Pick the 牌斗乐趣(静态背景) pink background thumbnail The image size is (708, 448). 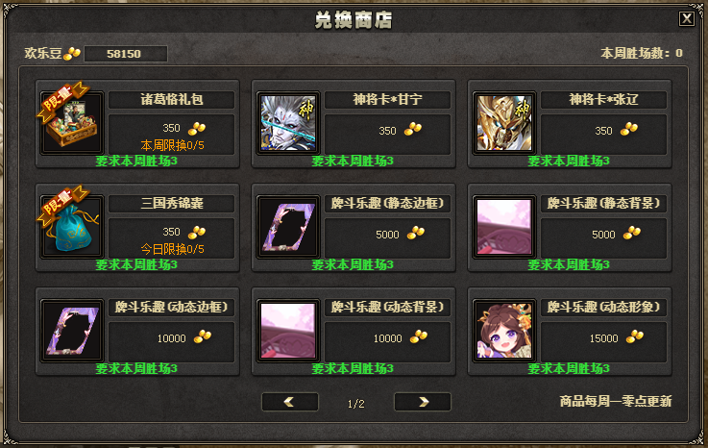click(x=504, y=227)
